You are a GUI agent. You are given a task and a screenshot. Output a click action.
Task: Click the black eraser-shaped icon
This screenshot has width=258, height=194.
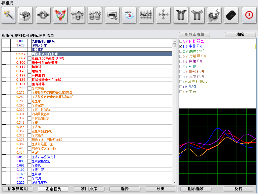(x=231, y=15)
